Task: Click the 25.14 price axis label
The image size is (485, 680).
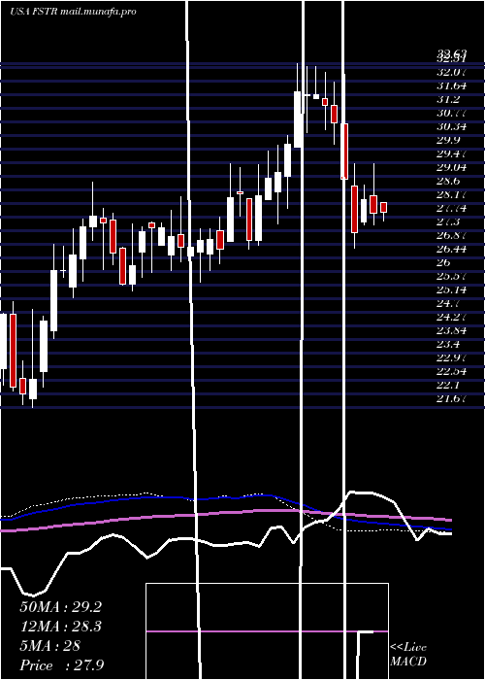Action: (451, 289)
